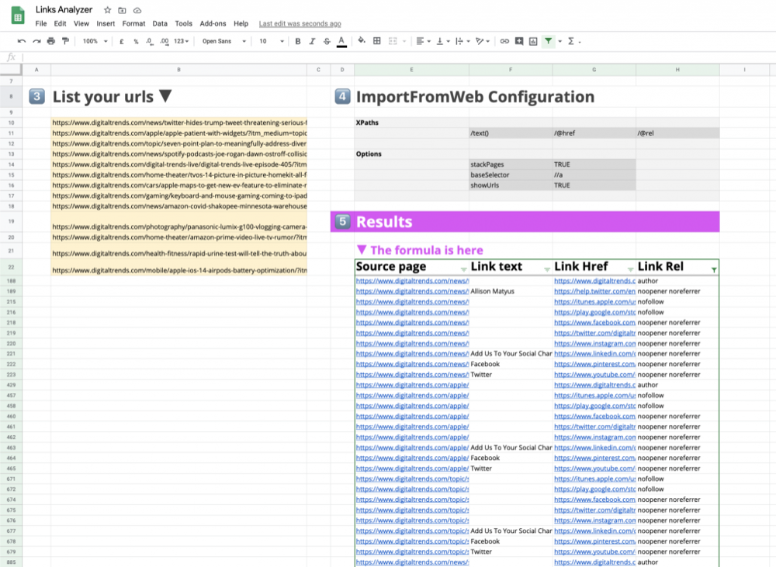Increase decimal places
Image resolution: width=776 pixels, height=567 pixels.
165,42
